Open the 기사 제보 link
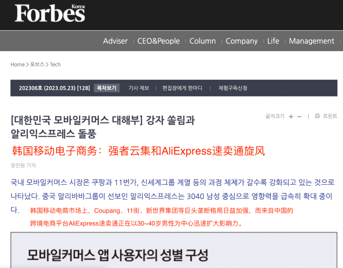The image size is (343, 268). tap(138, 88)
